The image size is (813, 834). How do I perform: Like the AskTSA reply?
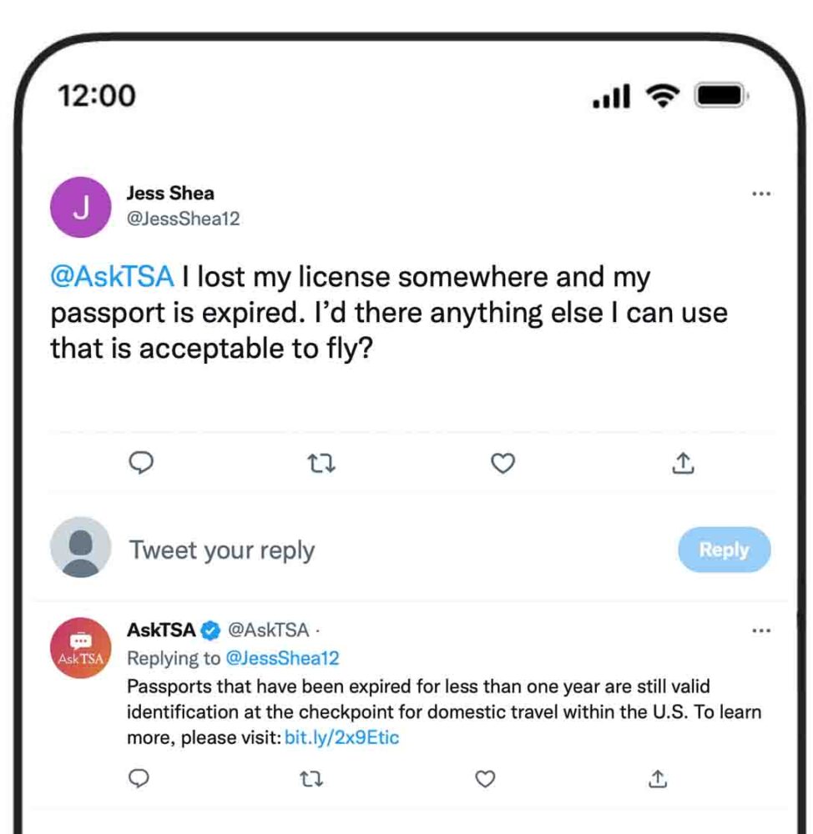(x=484, y=779)
